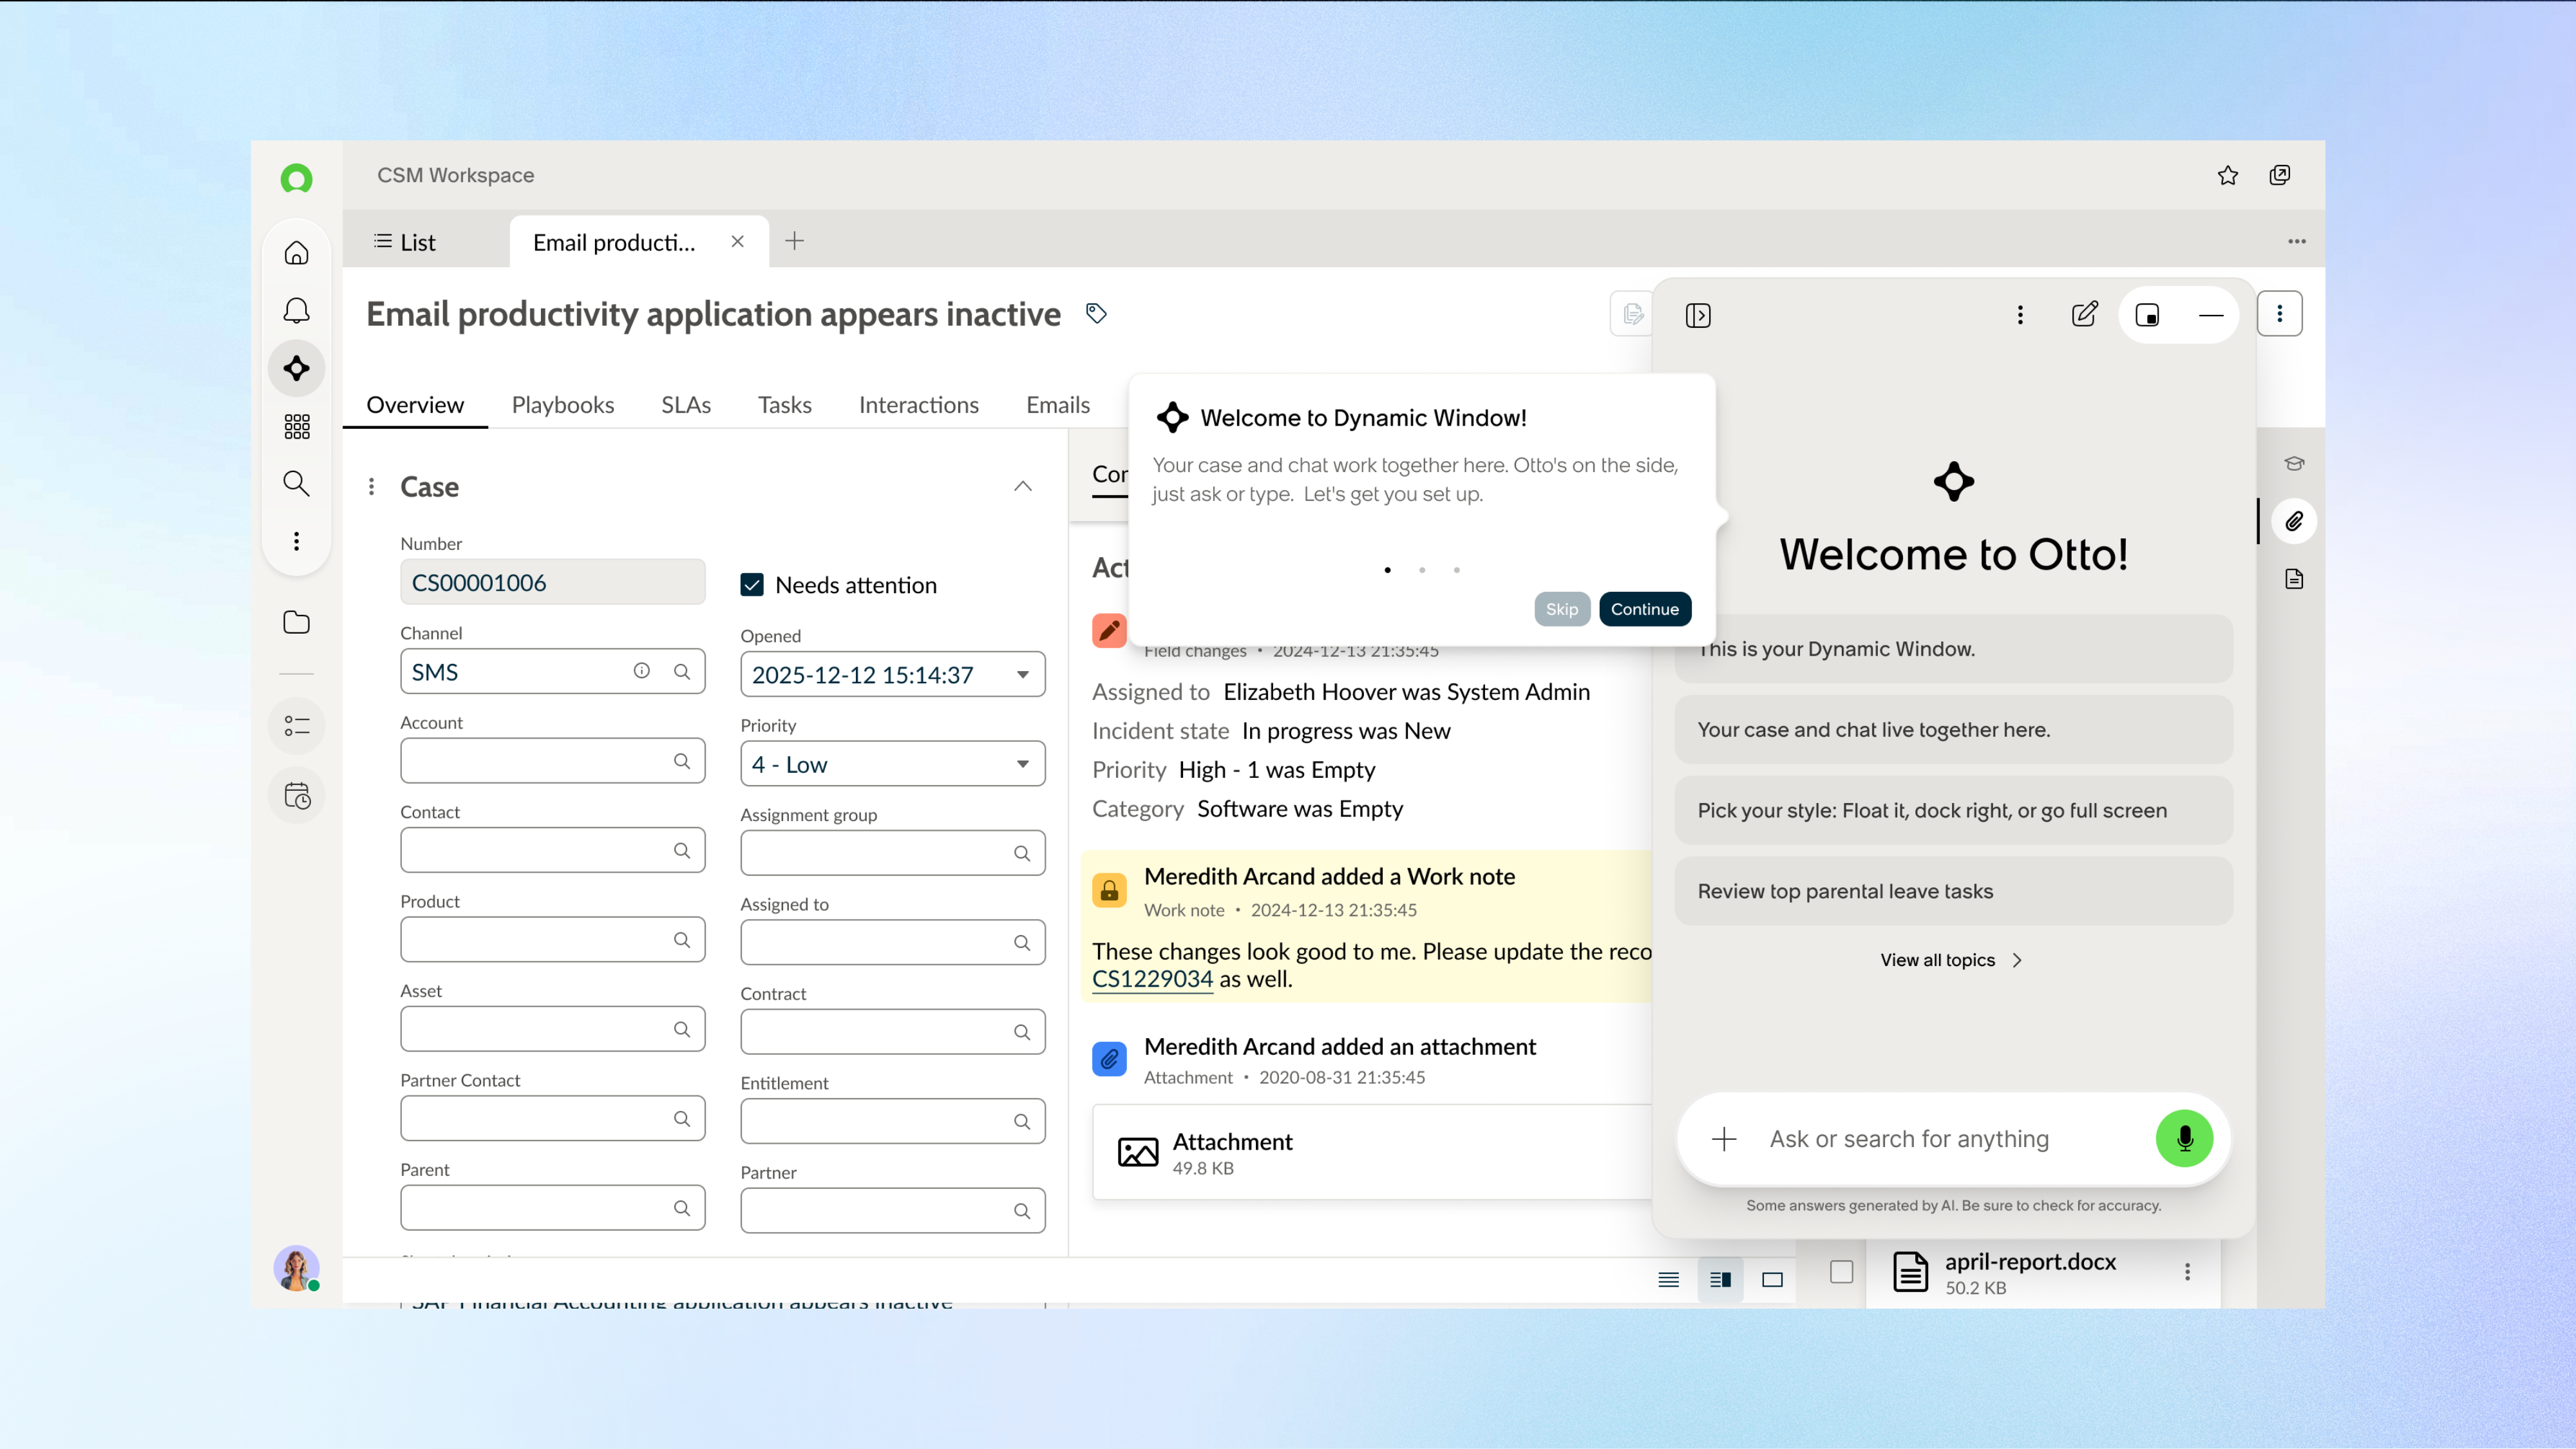Open the list view sidebar icon

pos(296,726)
